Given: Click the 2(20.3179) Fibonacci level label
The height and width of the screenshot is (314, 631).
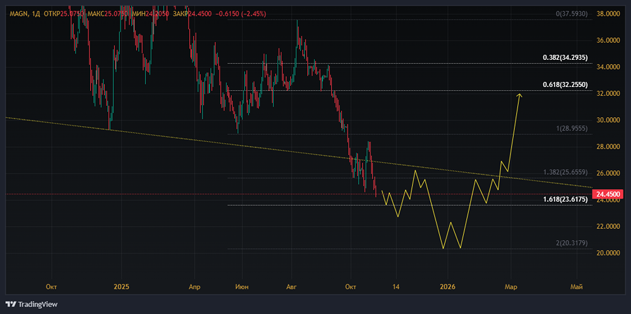Looking at the screenshot, I should click(x=570, y=243).
